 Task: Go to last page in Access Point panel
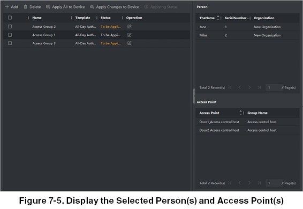[x=259, y=183]
